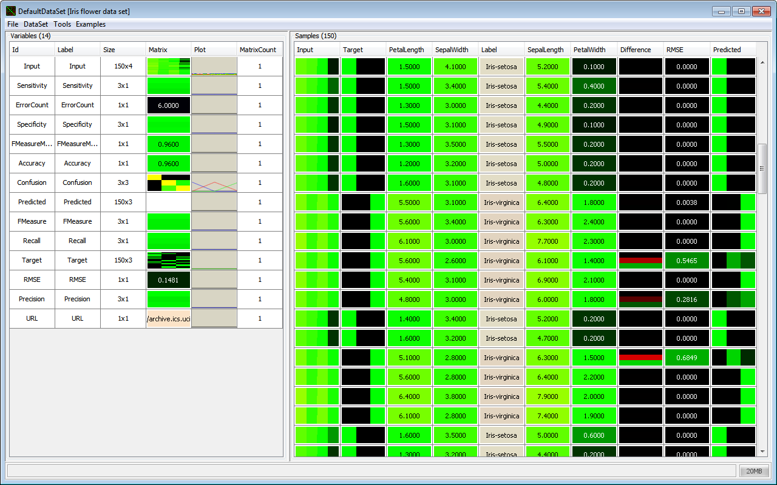The image size is (777, 485).
Task: Click the 20MB memory indicator
Action: pos(754,471)
